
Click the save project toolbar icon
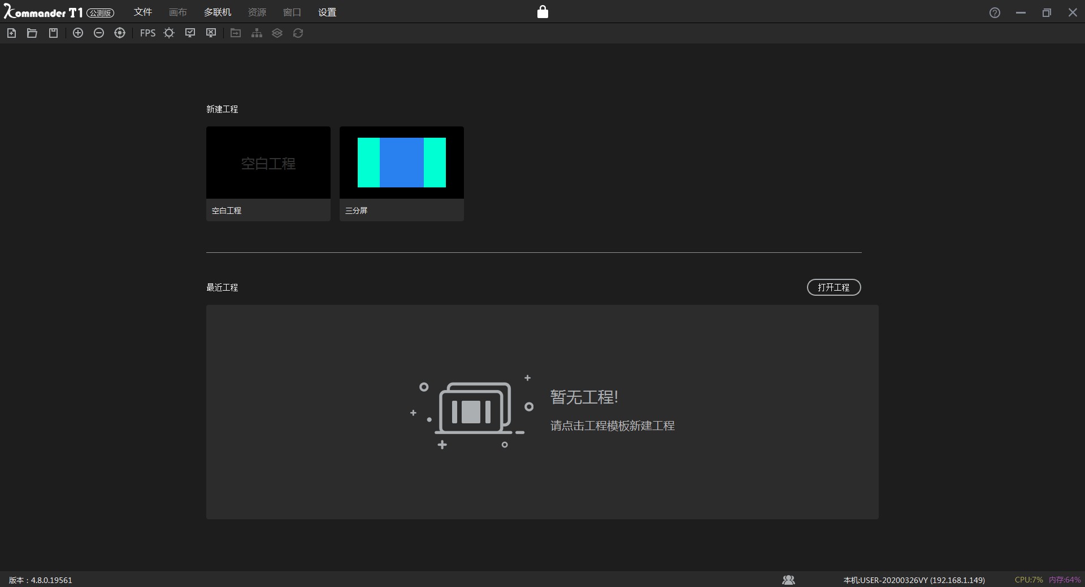[x=53, y=33]
